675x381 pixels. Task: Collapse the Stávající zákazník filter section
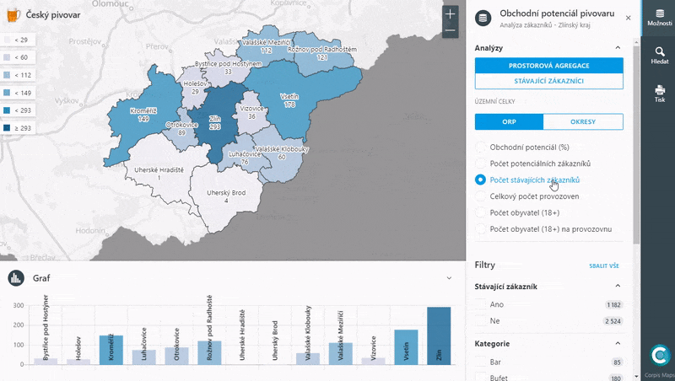tap(618, 286)
